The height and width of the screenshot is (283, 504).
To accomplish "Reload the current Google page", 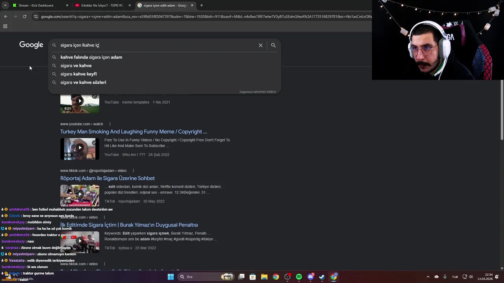I will pos(24,17).
